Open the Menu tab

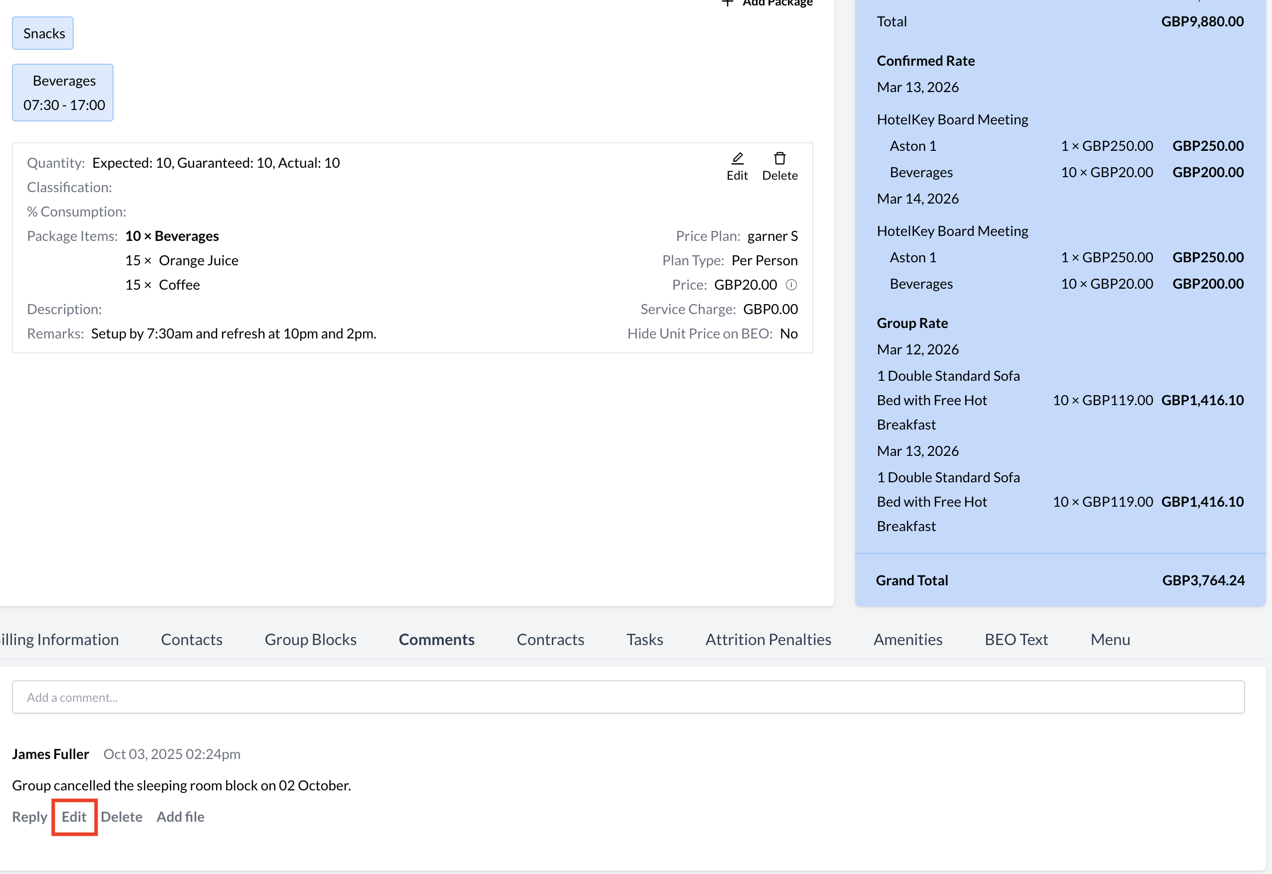click(x=1109, y=639)
